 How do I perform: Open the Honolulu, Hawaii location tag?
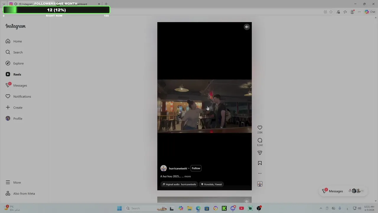coord(211,184)
